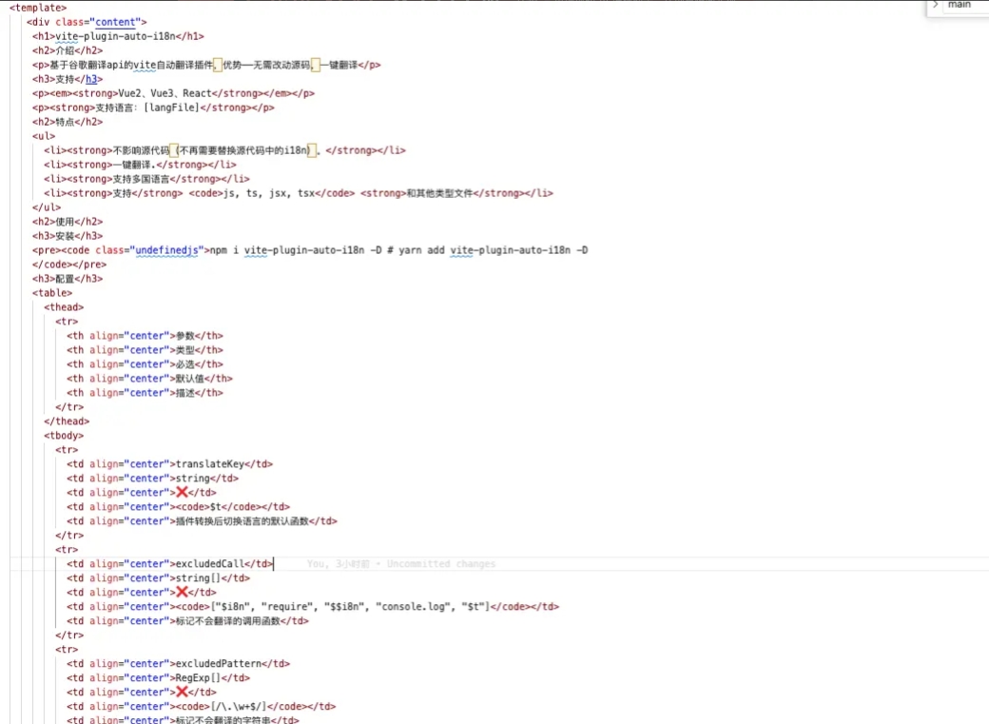Click the opening <ul> tag

tap(44, 136)
